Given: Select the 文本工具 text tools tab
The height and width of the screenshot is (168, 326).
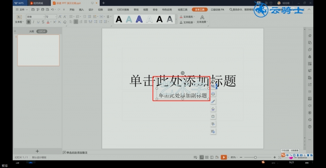Looking at the screenshot, I should pyautogui.click(x=200, y=9).
